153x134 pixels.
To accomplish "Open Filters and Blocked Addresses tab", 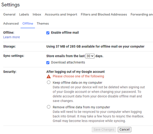I will pyautogui.click(x=104, y=15).
